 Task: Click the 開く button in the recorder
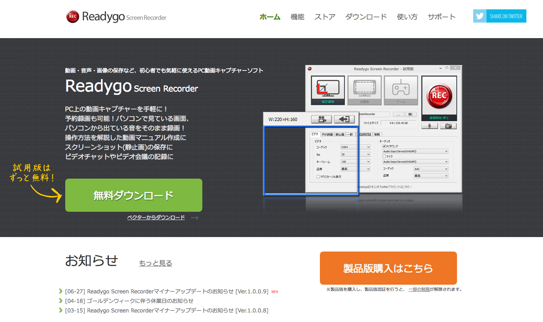(410, 114)
